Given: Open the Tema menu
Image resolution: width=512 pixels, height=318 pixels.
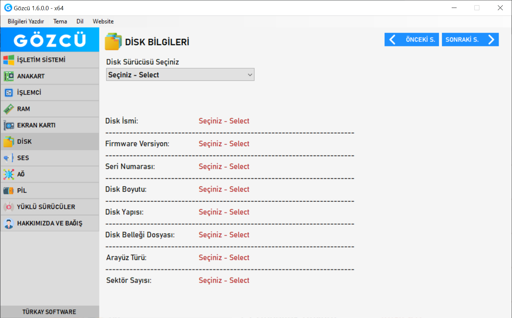Looking at the screenshot, I should pos(60,21).
